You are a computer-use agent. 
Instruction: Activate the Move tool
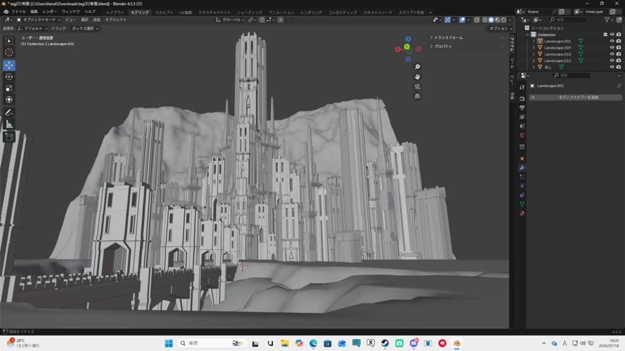[x=9, y=65]
